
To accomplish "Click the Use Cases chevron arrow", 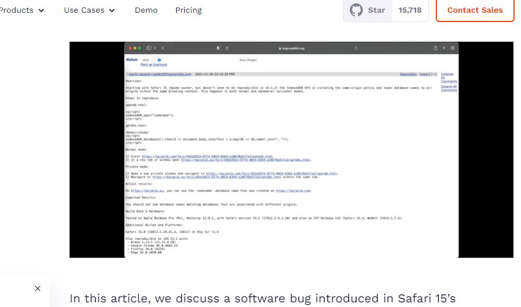I will tap(112, 10).
